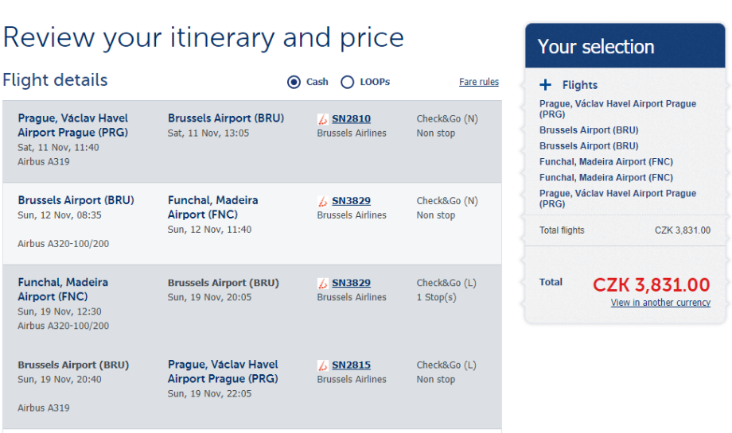Image resolution: width=732 pixels, height=433 pixels.
Task: Expand the Flights section in Your selection
Action: pos(579,85)
